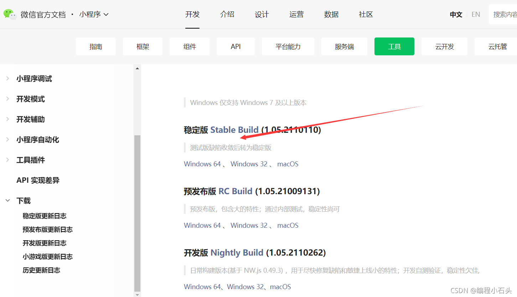517x297 pixels.
Task: Open 历史更新日志 in sidebar
Action: (x=41, y=270)
